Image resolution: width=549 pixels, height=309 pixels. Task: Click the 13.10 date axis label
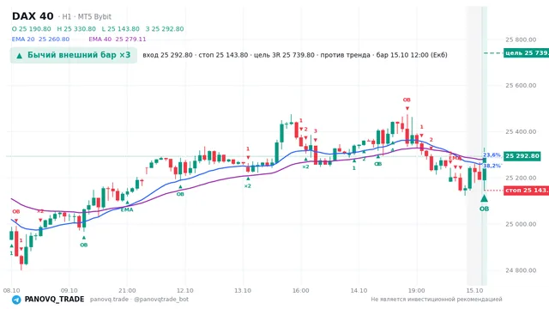coord(243,290)
